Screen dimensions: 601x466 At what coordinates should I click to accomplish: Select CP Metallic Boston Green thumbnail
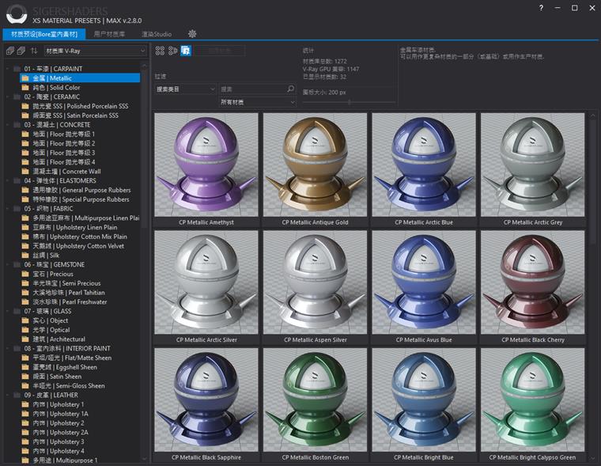pyautogui.click(x=315, y=400)
